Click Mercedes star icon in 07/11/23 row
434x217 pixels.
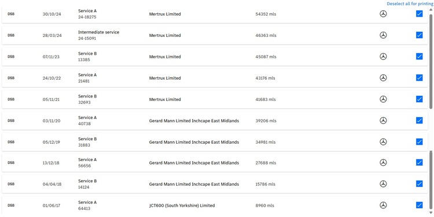click(383, 57)
